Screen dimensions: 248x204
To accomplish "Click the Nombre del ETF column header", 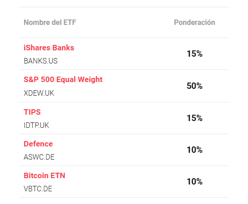I will click(x=50, y=22).
